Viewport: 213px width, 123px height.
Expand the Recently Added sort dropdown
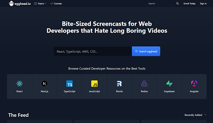pos(195,115)
